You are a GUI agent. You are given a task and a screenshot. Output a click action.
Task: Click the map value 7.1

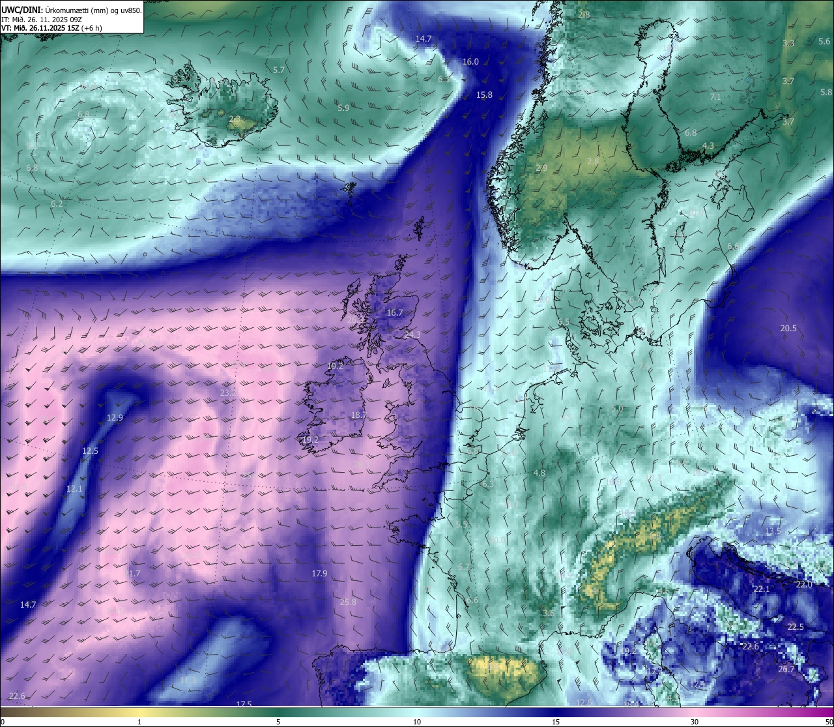pos(715,96)
